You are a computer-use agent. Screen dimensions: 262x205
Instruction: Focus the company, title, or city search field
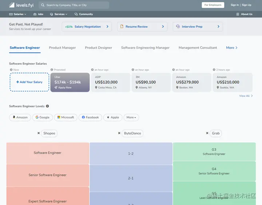[x=74, y=5]
